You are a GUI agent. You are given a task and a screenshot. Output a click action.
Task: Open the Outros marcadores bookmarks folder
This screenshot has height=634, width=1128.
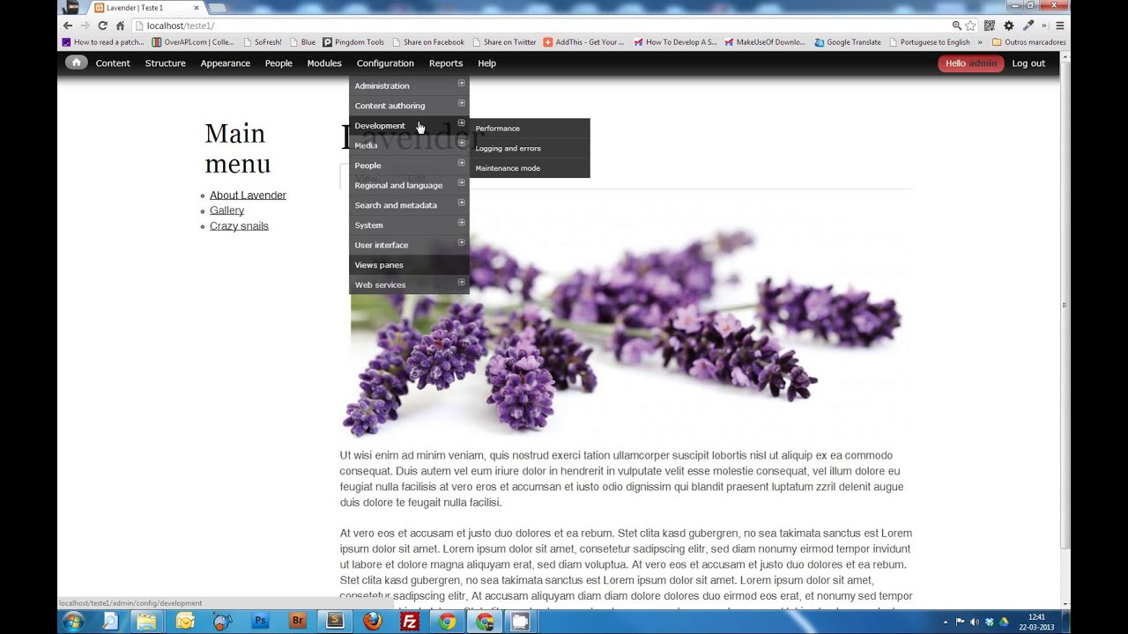coord(1028,41)
